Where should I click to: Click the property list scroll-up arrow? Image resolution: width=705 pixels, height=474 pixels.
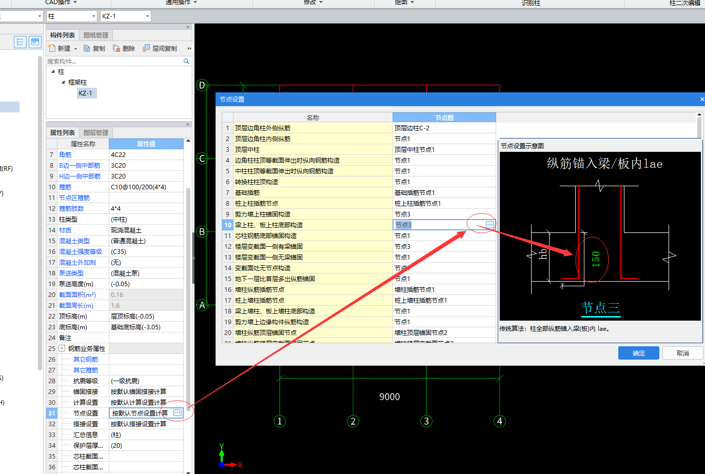click(188, 141)
